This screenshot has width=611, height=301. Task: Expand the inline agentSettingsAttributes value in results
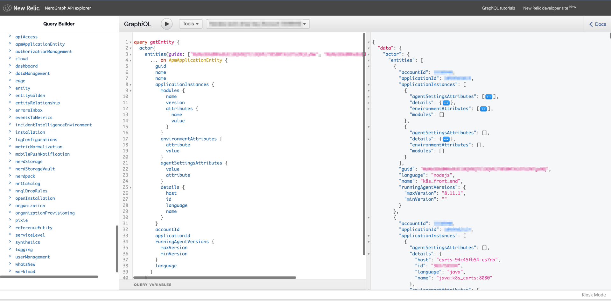point(489,97)
